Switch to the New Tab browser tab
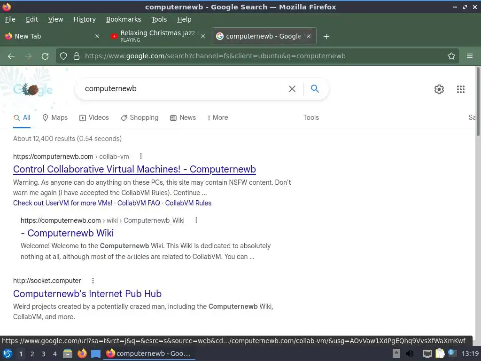 [52, 37]
